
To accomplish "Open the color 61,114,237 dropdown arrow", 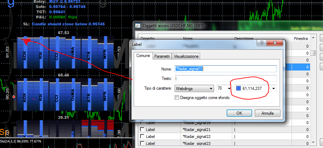I will (273, 89).
